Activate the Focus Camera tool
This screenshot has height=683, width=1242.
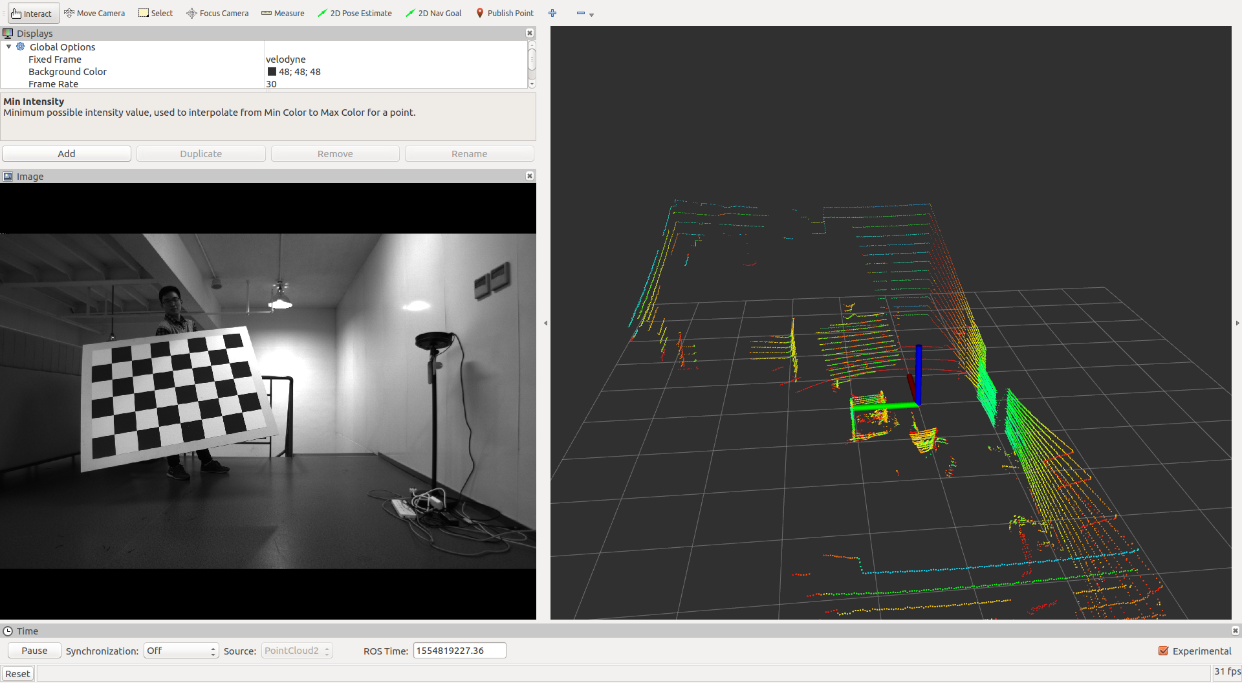[x=217, y=13]
